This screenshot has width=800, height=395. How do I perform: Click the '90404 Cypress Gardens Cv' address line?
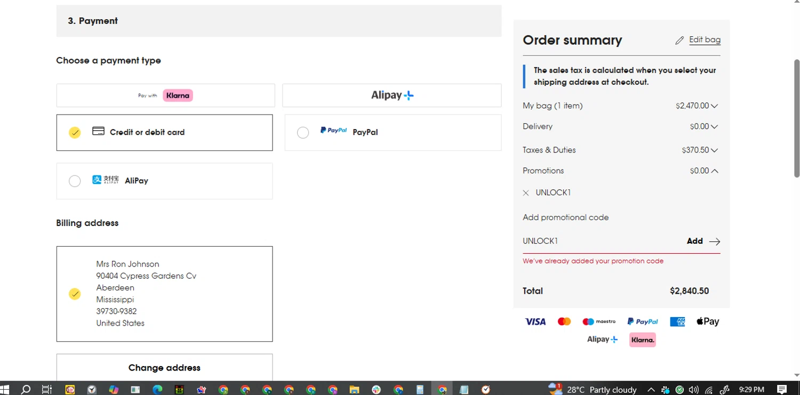146,276
